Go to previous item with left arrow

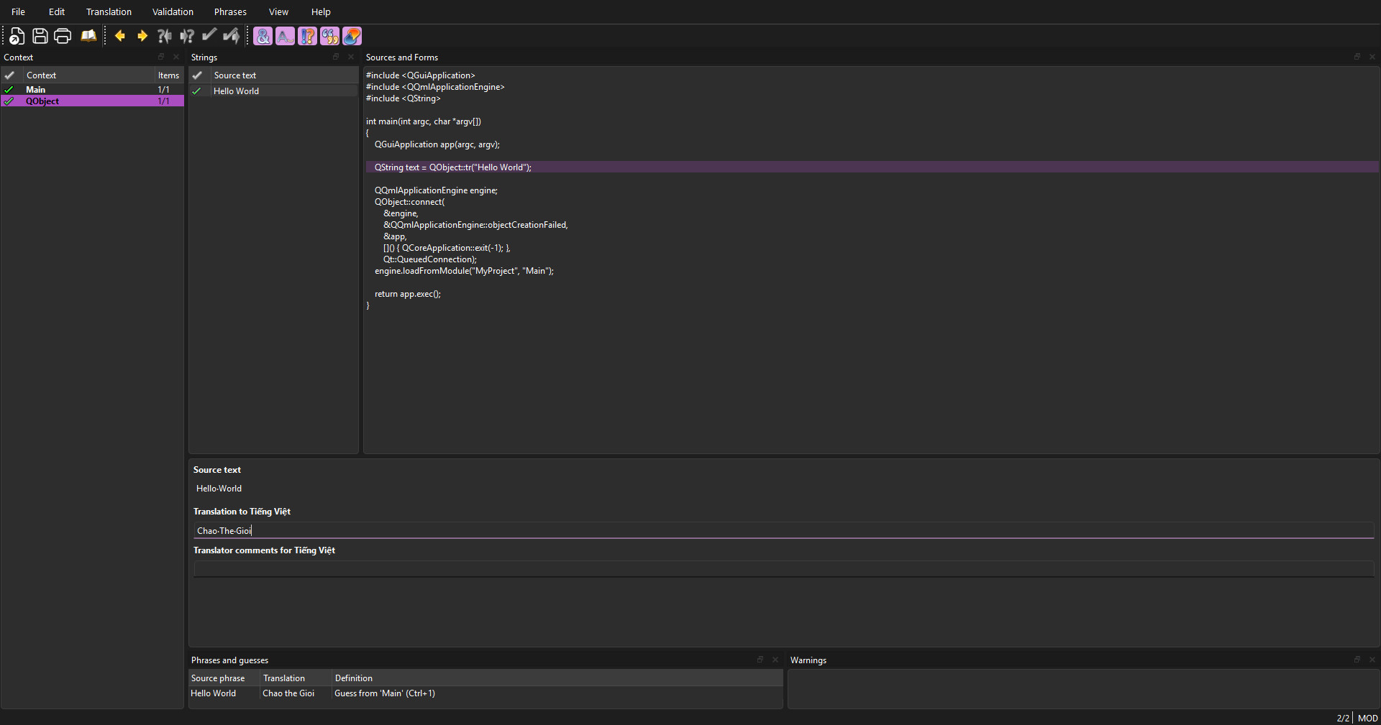(x=120, y=36)
